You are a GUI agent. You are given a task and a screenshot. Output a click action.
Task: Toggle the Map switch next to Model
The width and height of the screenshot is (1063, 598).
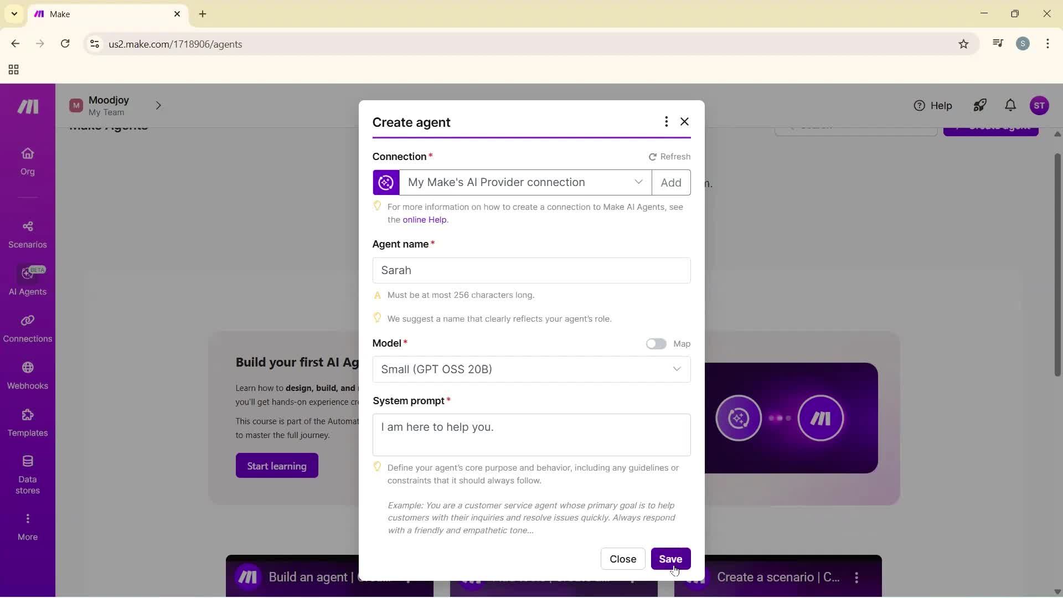tap(656, 343)
